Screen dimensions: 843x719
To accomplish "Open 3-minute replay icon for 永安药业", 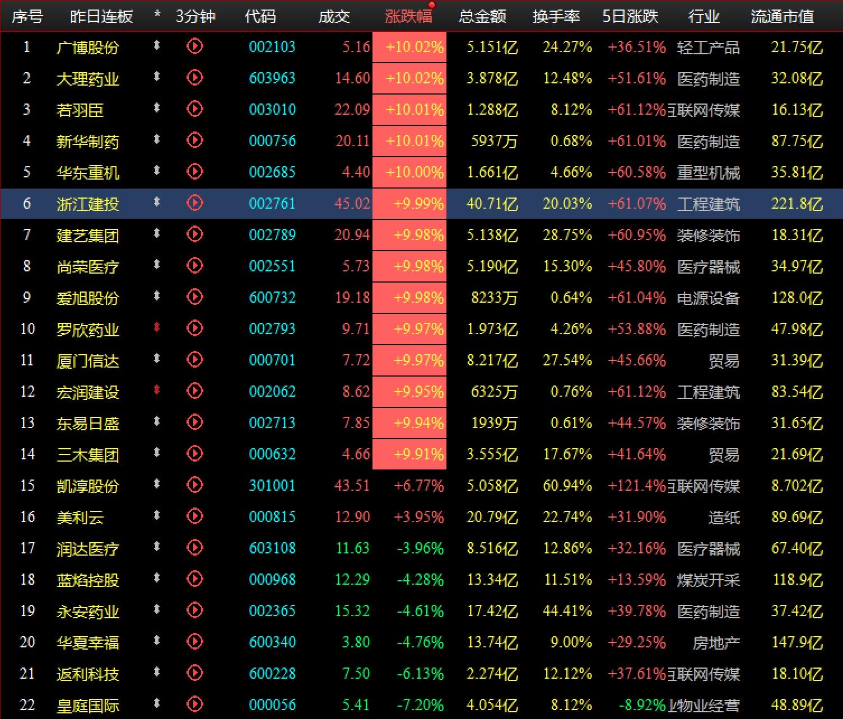I will pyautogui.click(x=194, y=610).
